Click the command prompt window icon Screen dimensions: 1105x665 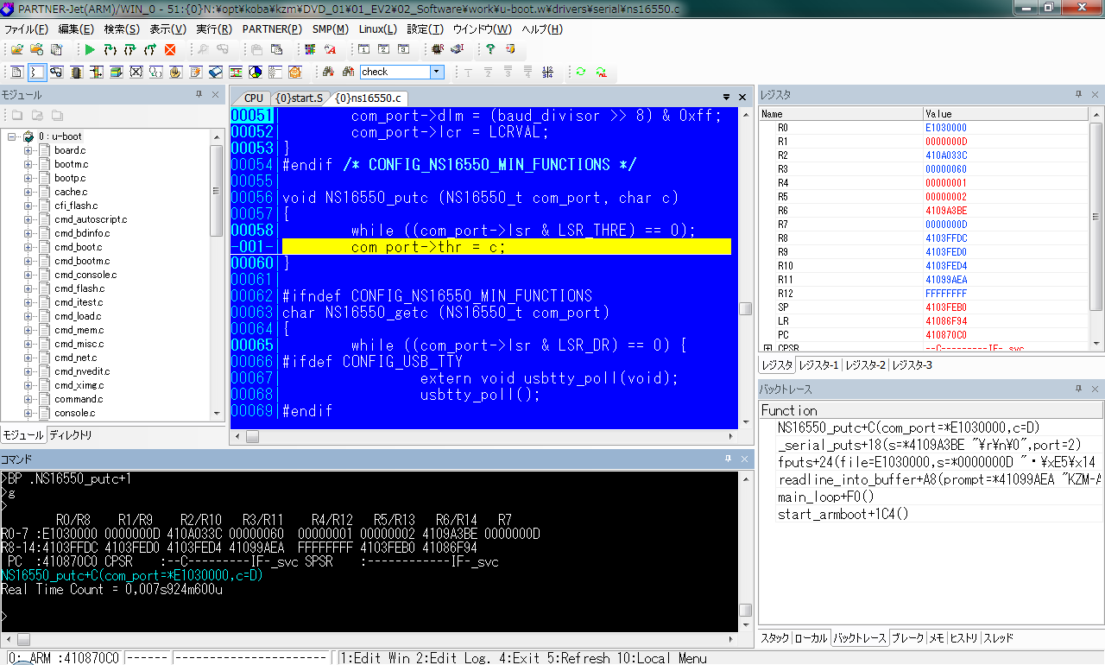click(37, 73)
